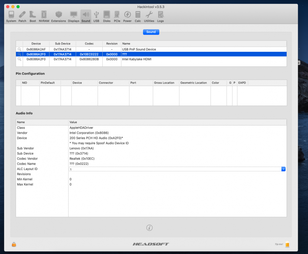
Task: Select the Sound toolbar icon
Action: tap(86, 17)
